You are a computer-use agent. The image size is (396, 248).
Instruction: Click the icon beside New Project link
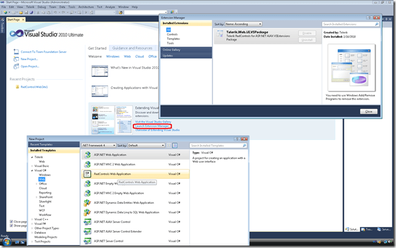pyautogui.click(x=16, y=59)
